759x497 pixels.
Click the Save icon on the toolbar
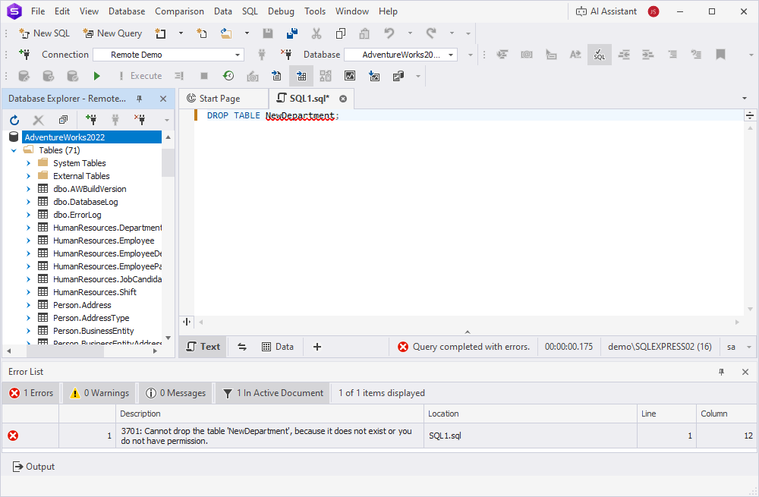[x=267, y=33]
